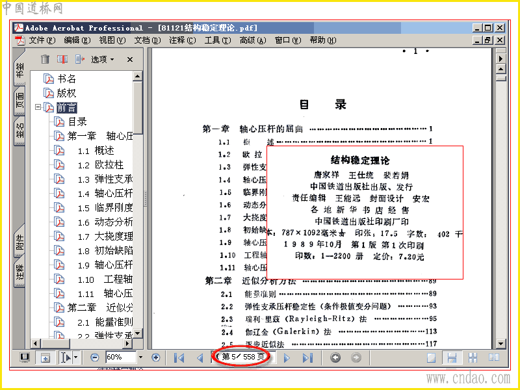Go back to previous view
Image resolution: width=520 pixels, height=390 pixels.
(x=335, y=357)
